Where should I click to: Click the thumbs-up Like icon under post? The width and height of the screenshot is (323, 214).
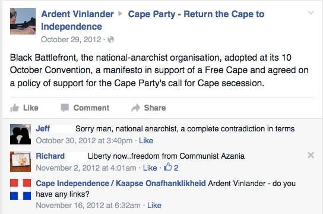click(14, 108)
